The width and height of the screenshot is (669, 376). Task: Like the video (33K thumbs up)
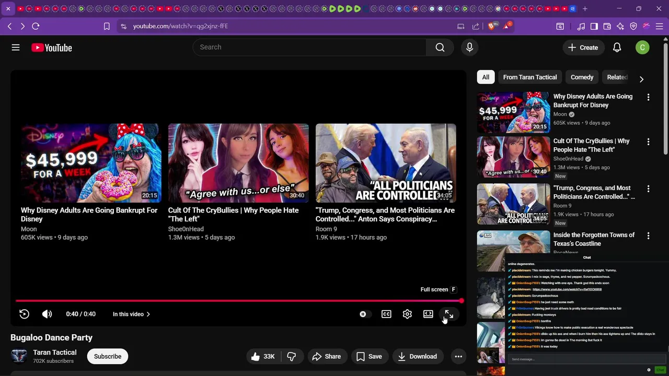pyautogui.click(x=263, y=357)
